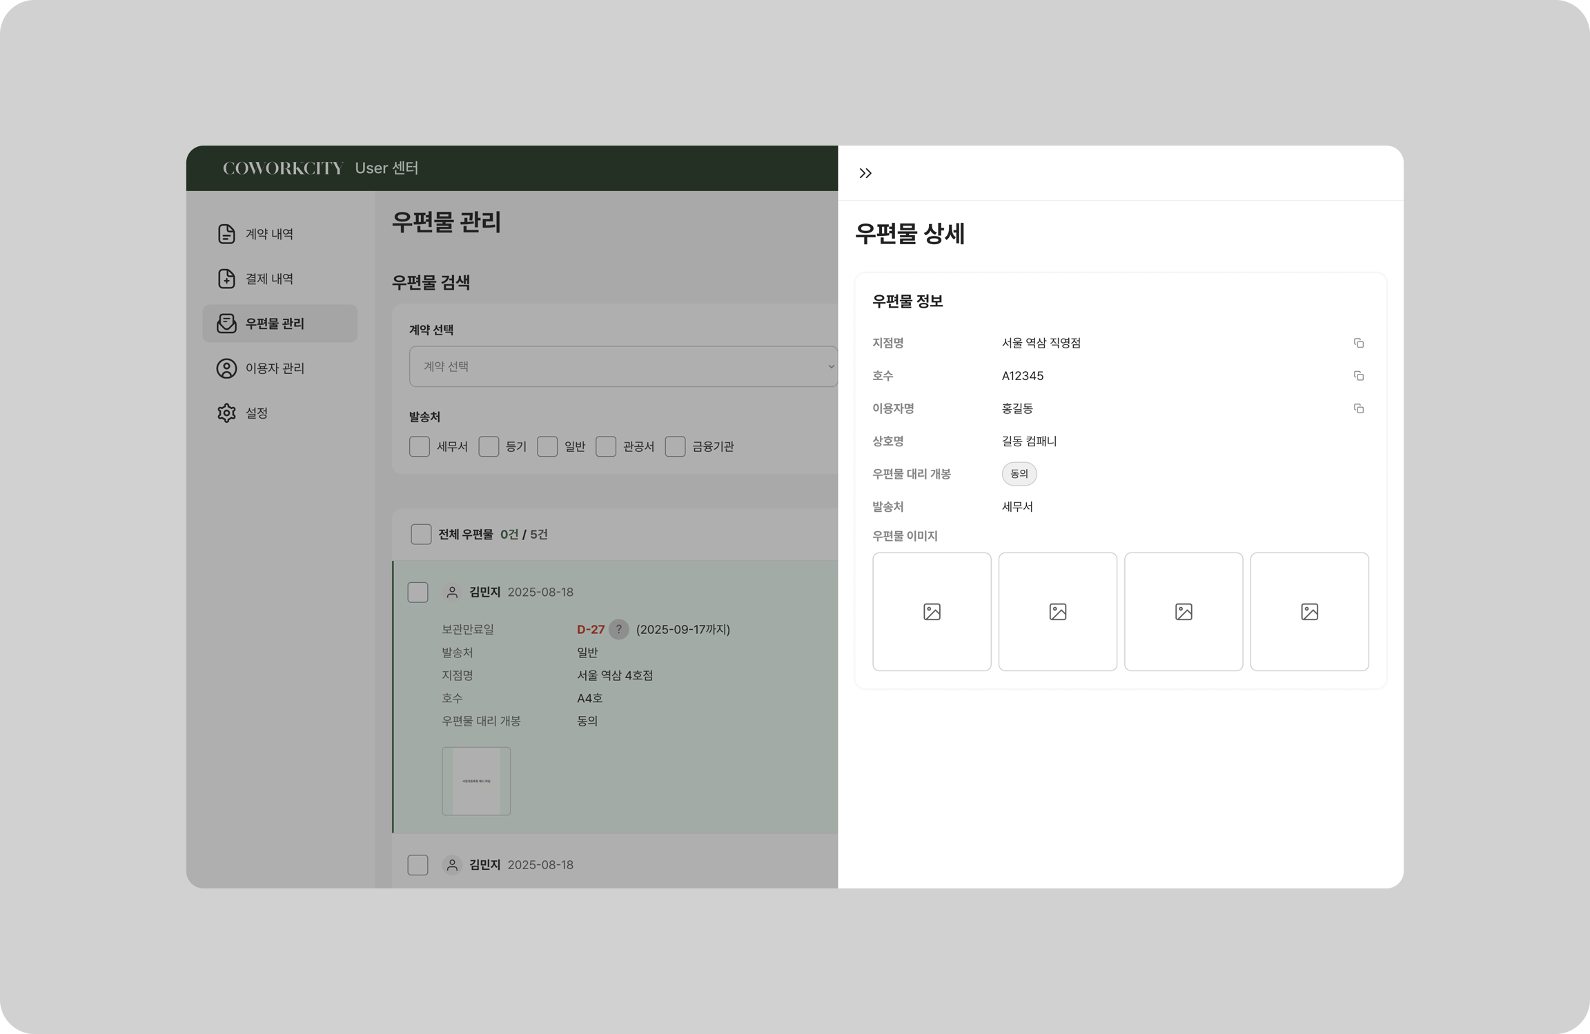Check the 세무서 sender checkbox
The height and width of the screenshot is (1034, 1590).
coord(419,446)
